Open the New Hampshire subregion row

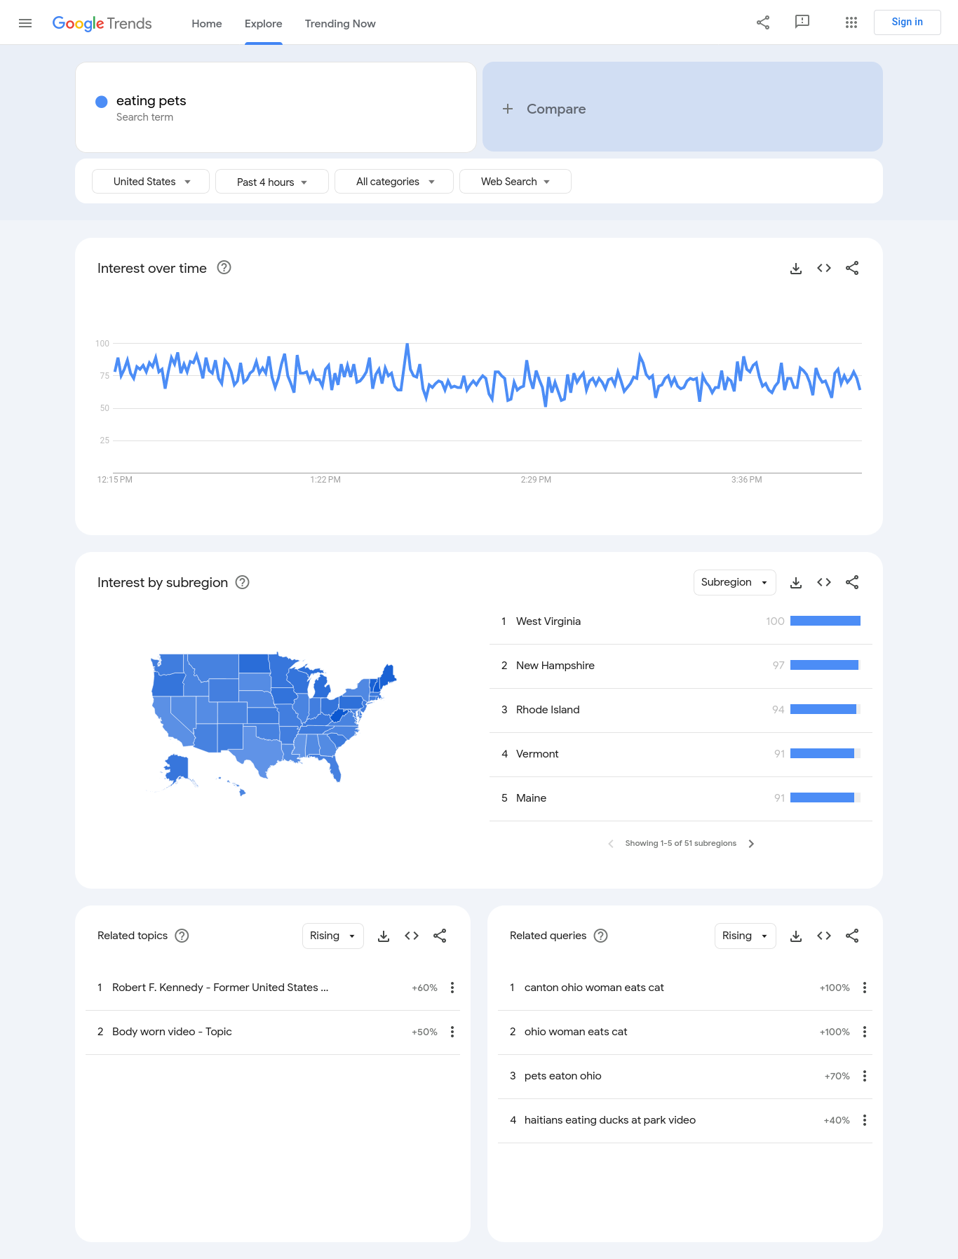click(x=681, y=666)
